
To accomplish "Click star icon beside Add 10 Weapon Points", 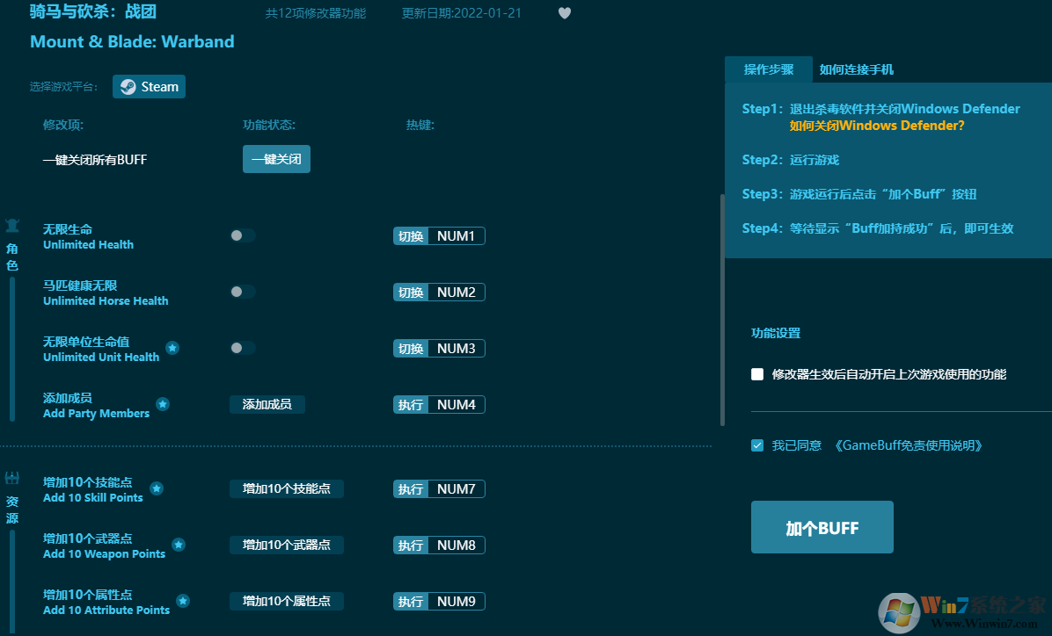I will pos(179,544).
